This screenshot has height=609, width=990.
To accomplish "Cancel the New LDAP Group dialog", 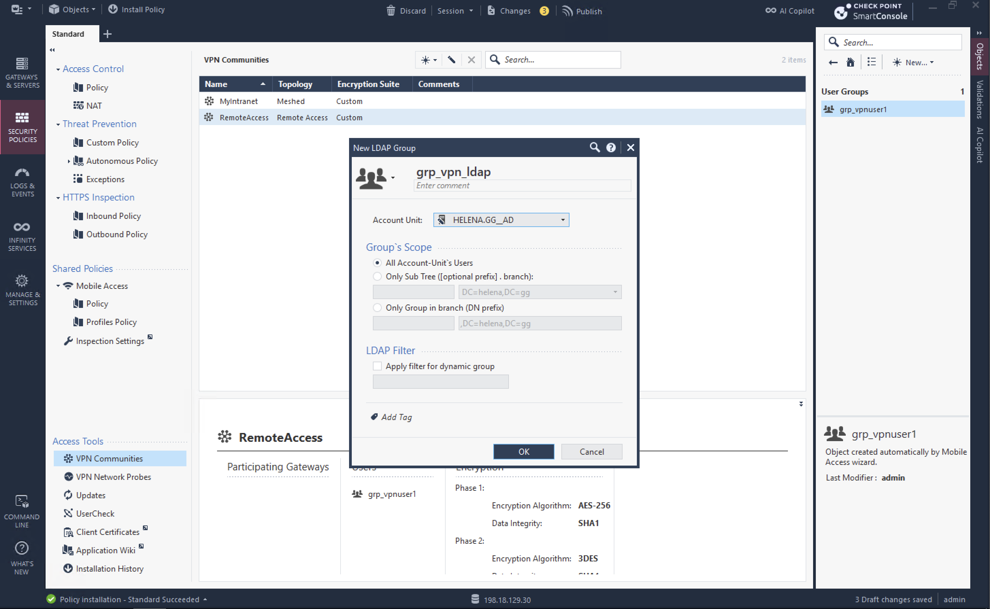I will tap(591, 452).
